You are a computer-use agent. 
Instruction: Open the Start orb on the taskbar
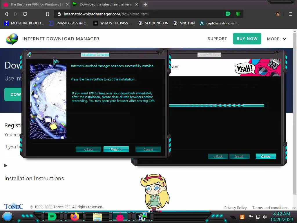pos(8,217)
